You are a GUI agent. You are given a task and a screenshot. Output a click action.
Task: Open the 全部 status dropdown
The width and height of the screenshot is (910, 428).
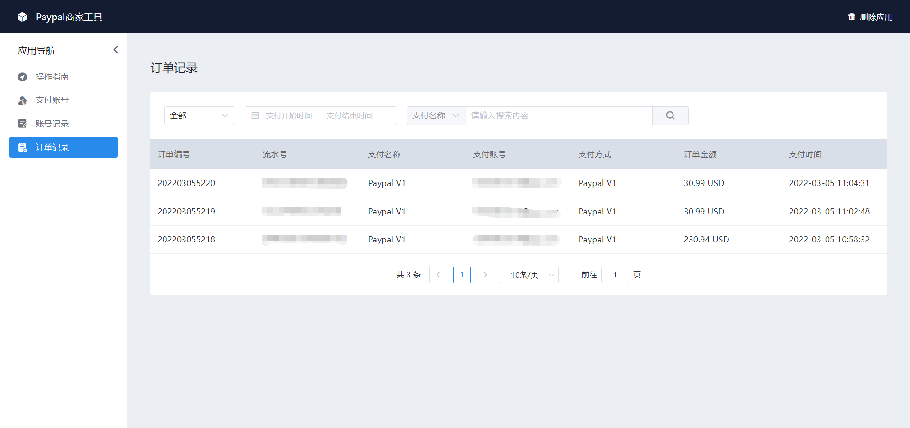200,116
